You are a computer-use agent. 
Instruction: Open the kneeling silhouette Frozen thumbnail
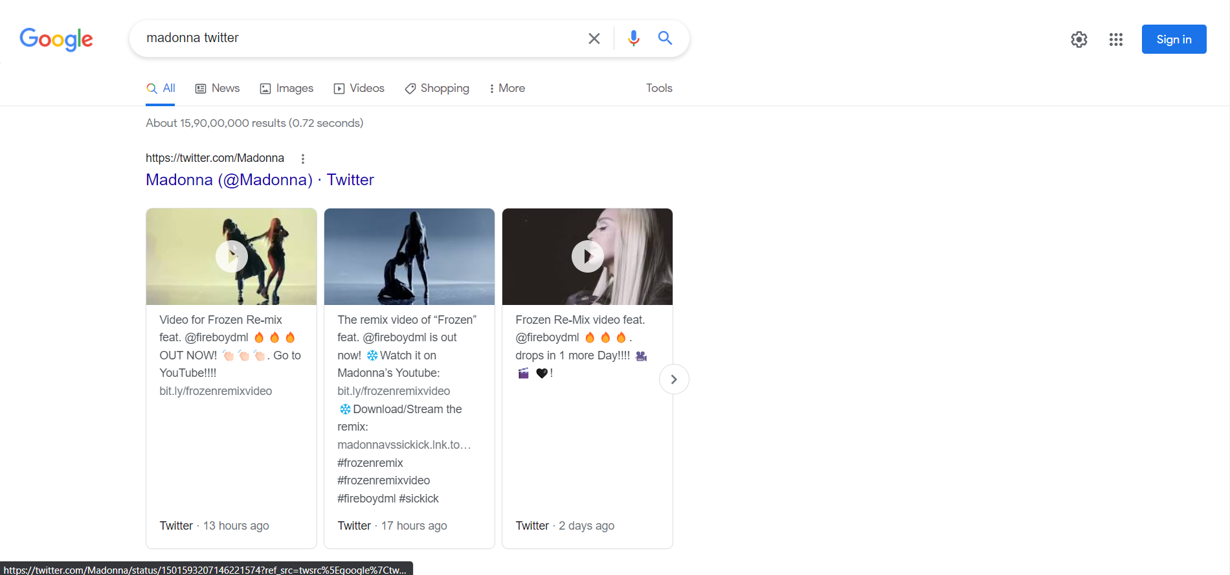(409, 256)
